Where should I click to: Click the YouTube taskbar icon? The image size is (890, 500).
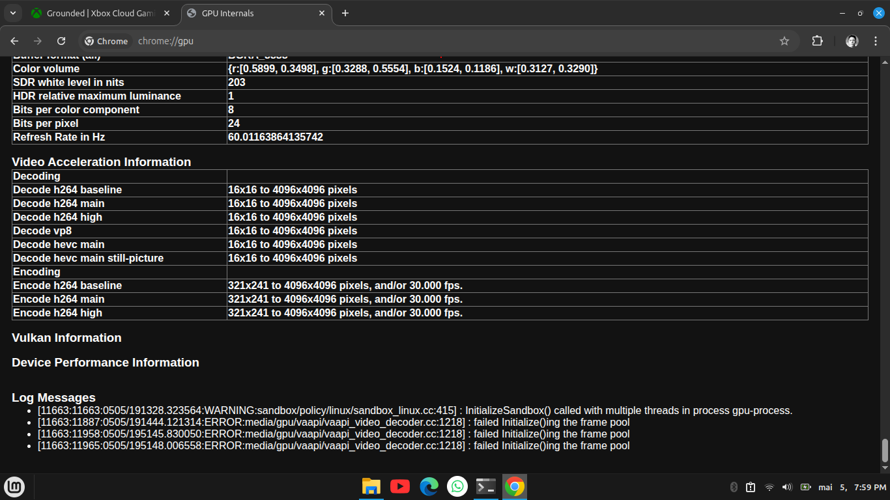click(x=400, y=486)
